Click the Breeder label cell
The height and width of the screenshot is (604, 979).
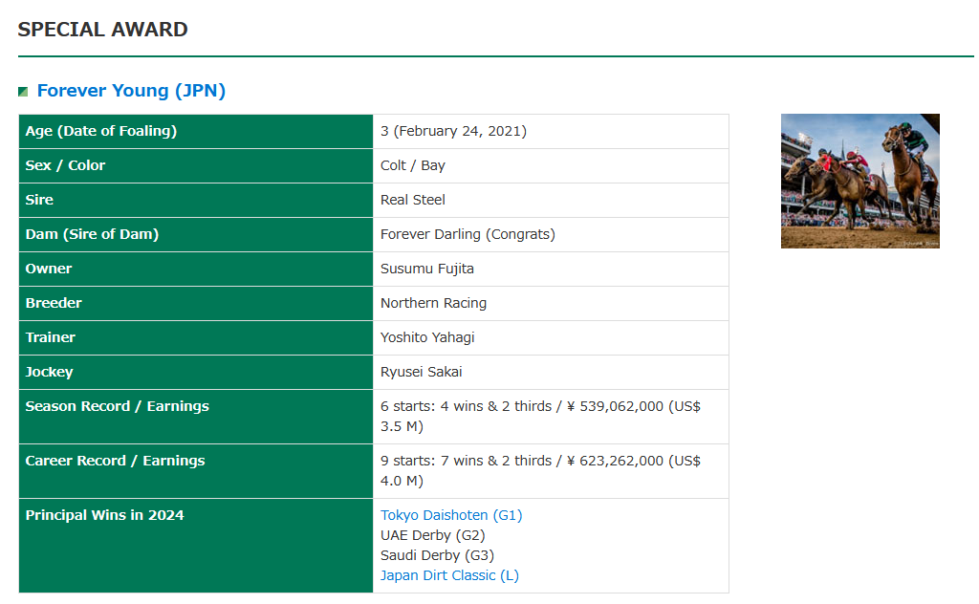(196, 303)
